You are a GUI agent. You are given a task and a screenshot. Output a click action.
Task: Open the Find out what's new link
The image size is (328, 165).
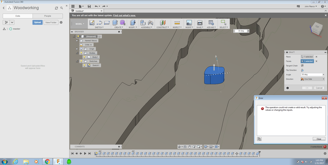coord(124,15)
